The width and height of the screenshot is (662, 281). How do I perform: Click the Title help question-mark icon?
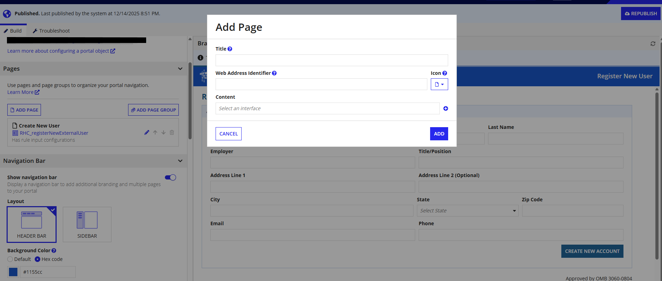click(x=230, y=49)
